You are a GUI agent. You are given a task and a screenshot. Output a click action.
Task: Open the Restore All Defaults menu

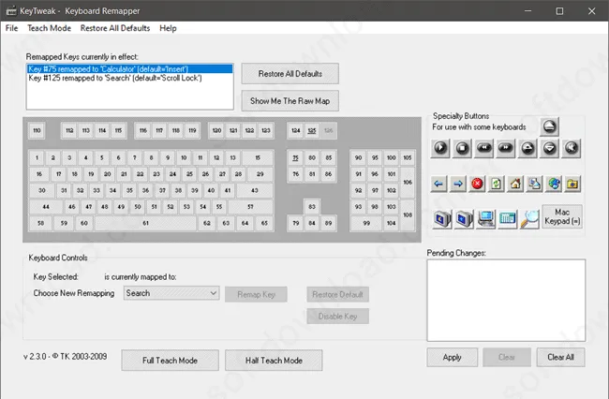point(115,28)
